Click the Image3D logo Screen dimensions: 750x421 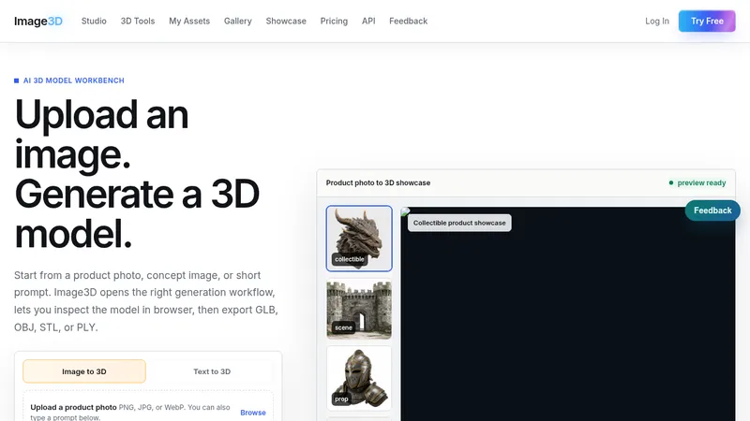[x=38, y=21]
